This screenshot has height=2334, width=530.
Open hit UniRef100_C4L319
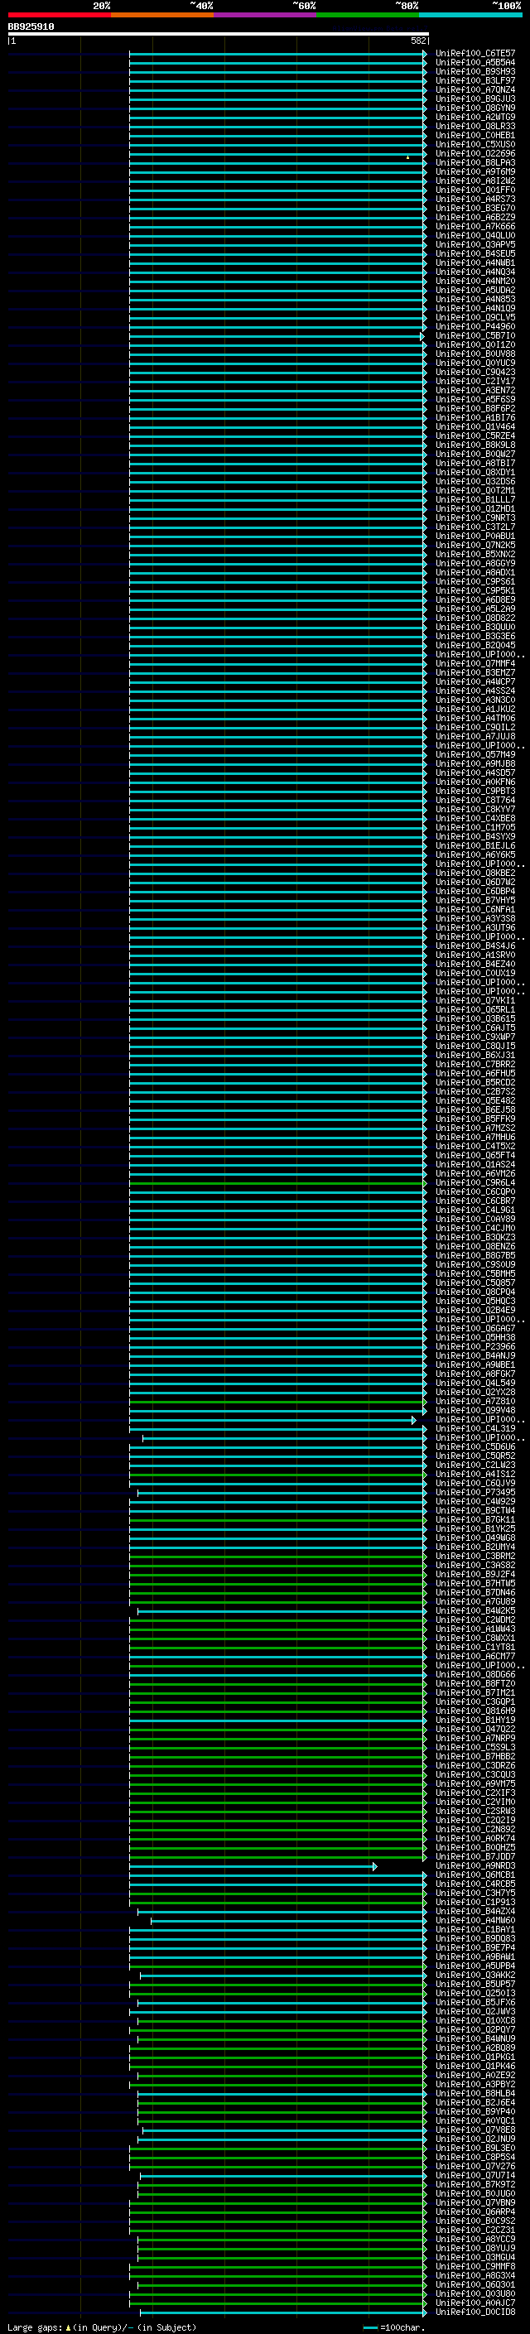[x=475, y=1429]
